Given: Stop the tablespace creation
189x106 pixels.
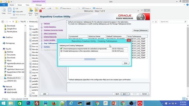Looking at the screenshot, I should coord(126,63).
